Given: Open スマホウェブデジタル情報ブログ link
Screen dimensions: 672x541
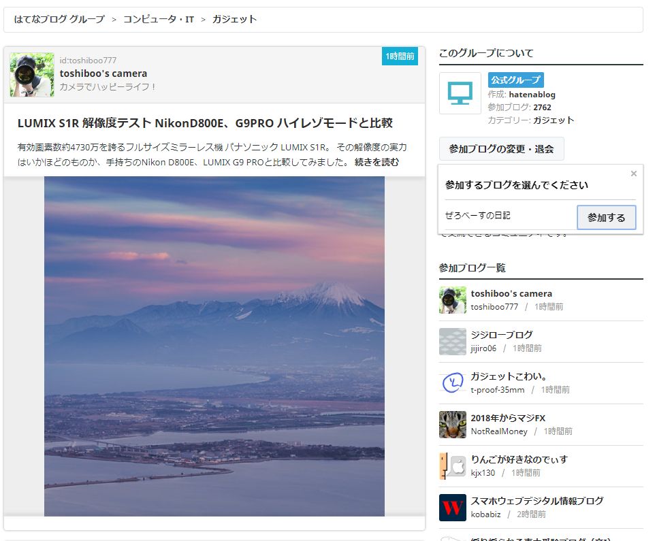Looking at the screenshot, I should pos(537,501).
